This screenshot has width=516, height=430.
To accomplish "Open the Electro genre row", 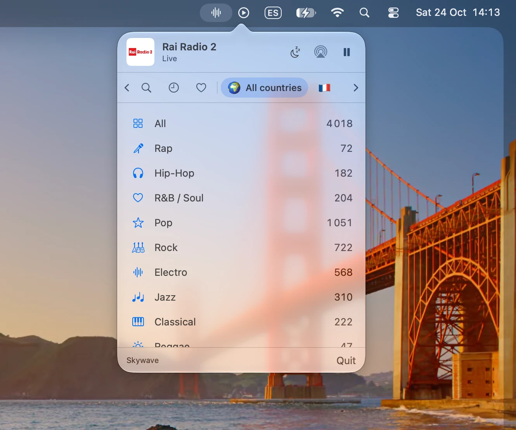I will pos(241,272).
